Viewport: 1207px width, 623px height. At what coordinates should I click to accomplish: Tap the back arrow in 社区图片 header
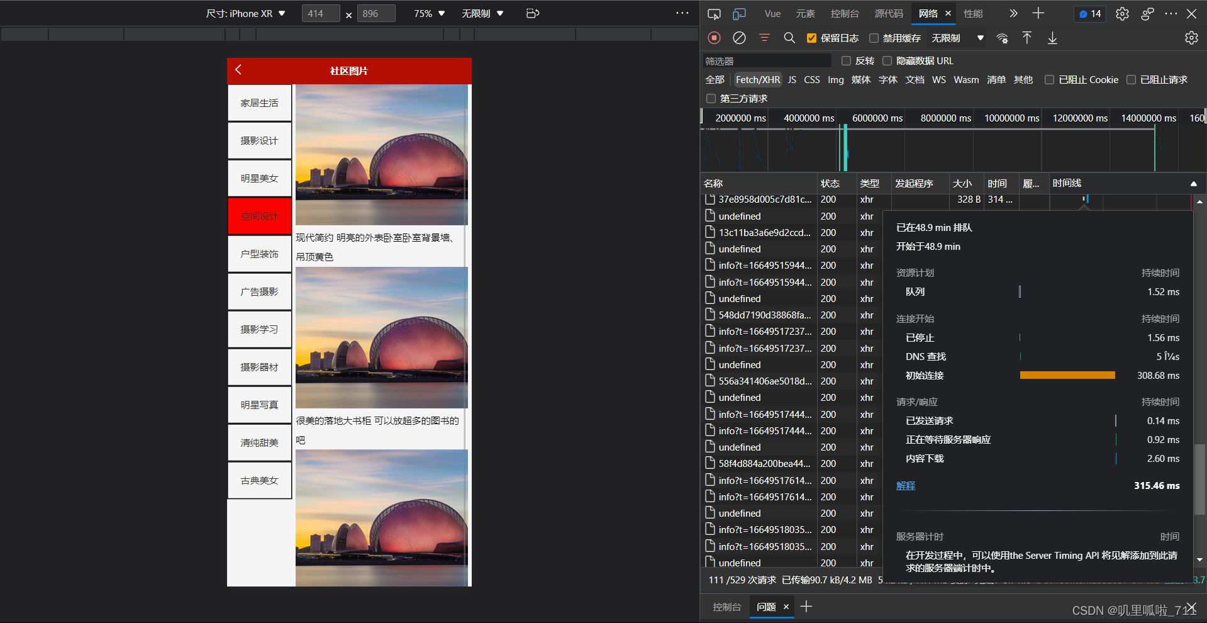tap(238, 70)
